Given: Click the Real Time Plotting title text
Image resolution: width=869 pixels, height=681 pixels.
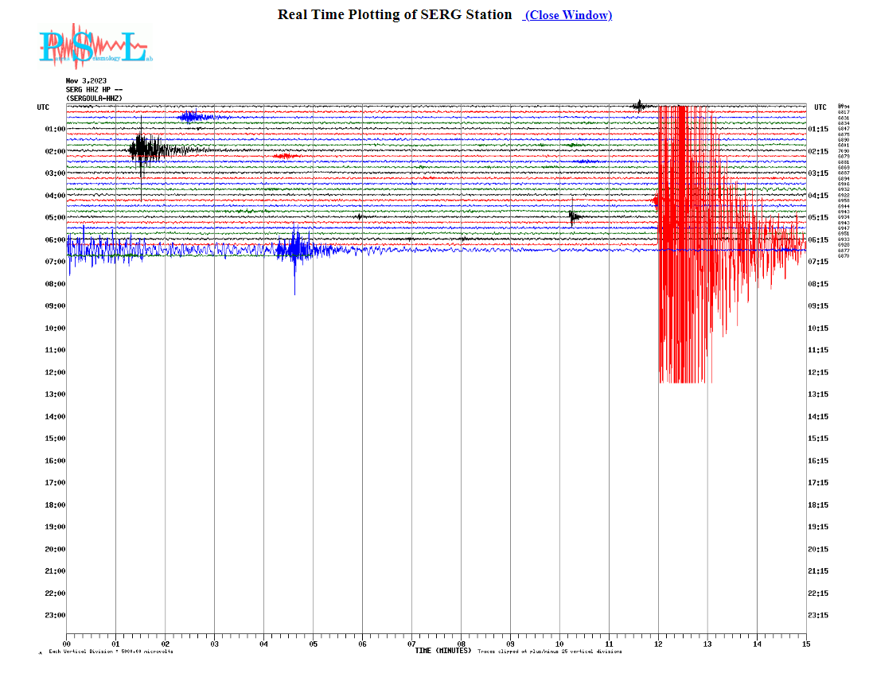Looking at the screenshot, I should point(395,14).
